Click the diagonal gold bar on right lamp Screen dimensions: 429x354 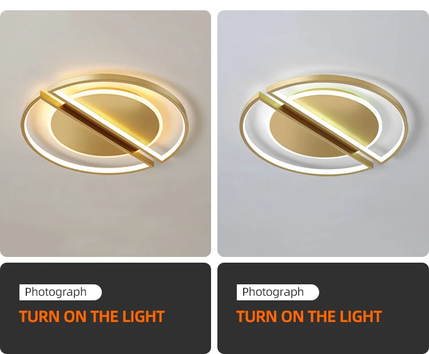316,130
